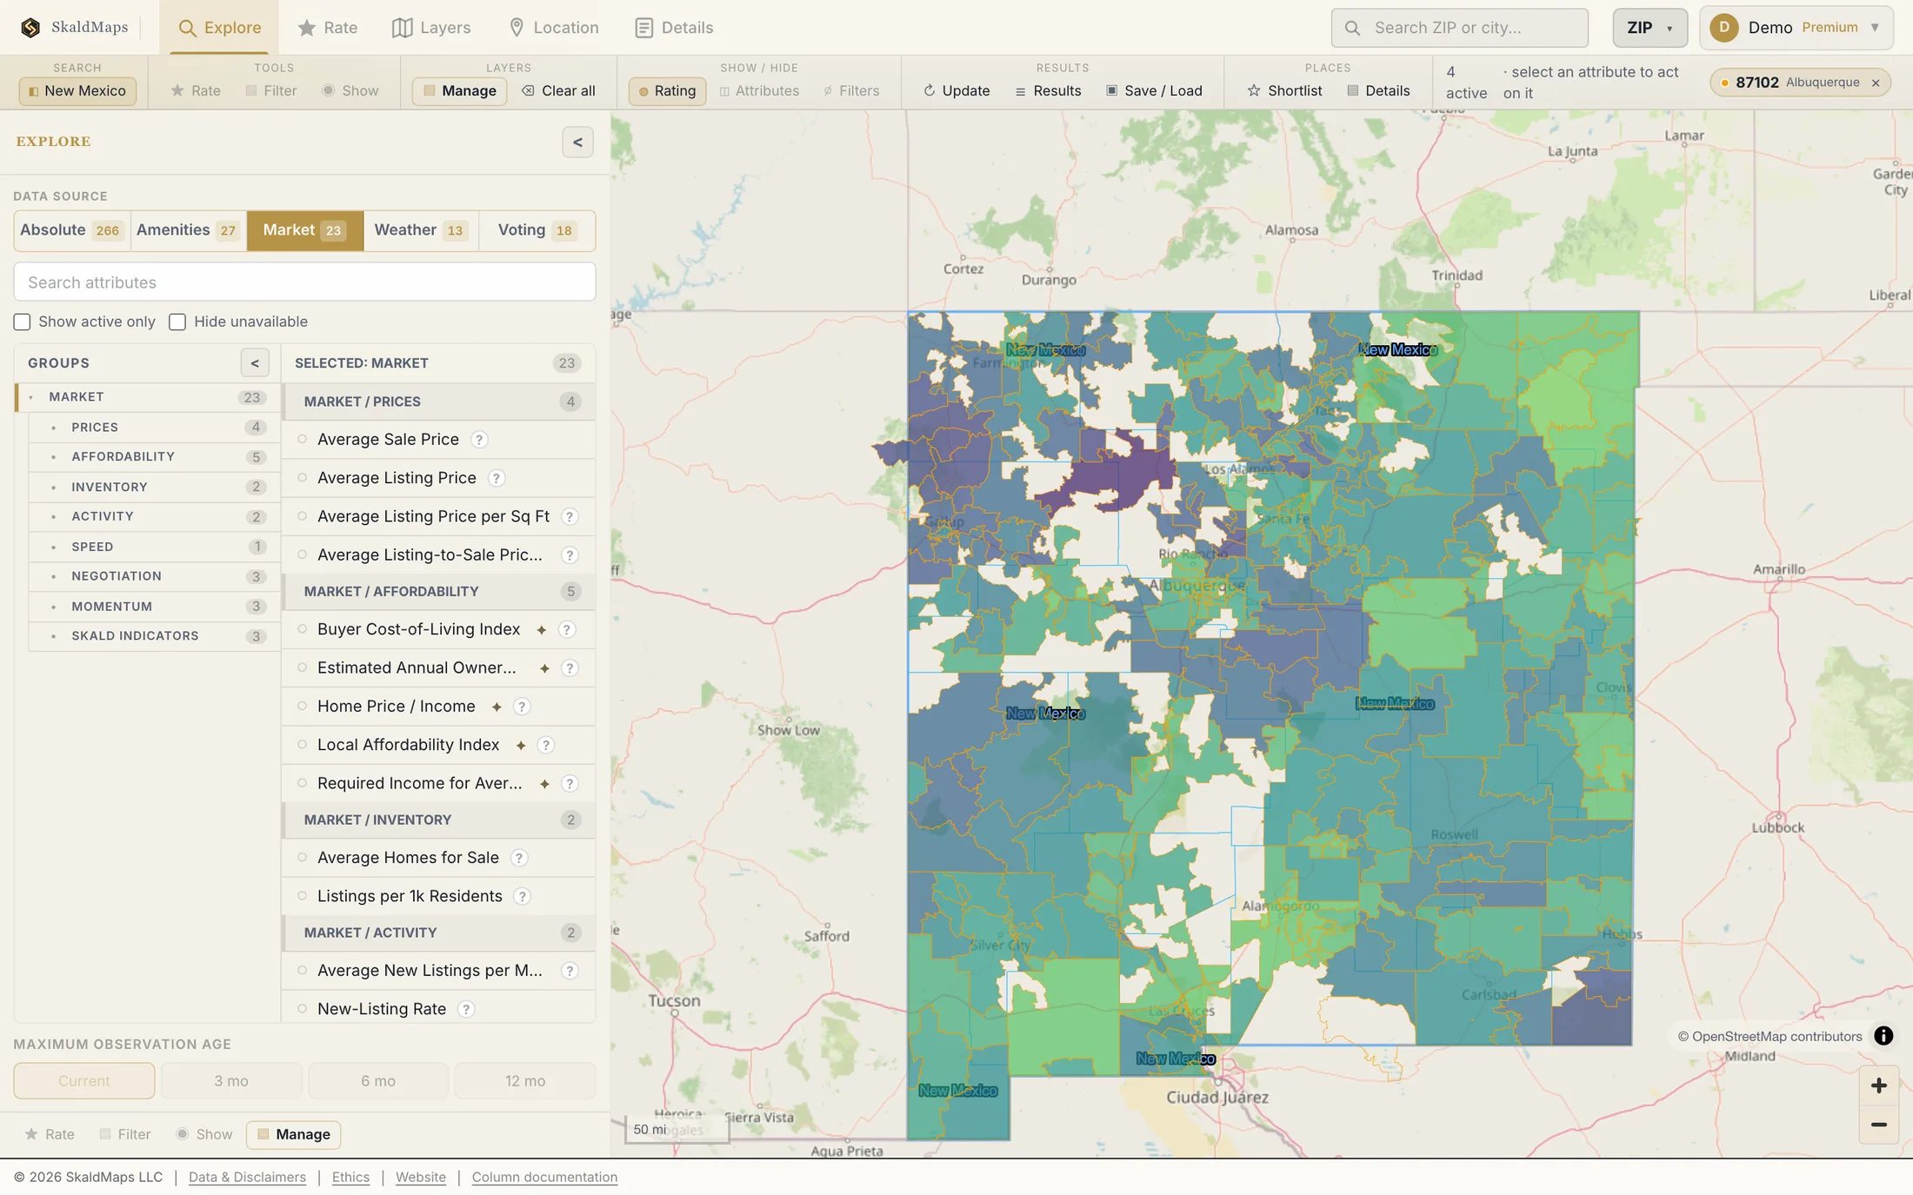The image size is (1913, 1195).
Task: Open the ZIP geography dropdown
Action: click(1650, 28)
